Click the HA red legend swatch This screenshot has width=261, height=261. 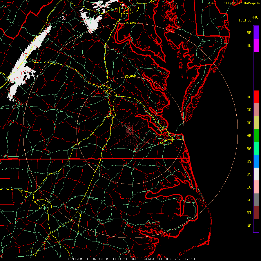pyautogui.click(x=256, y=97)
